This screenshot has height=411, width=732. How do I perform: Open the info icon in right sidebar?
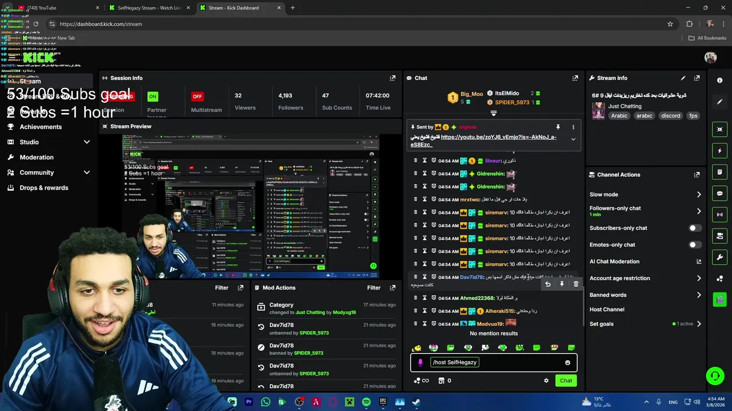pos(720,80)
